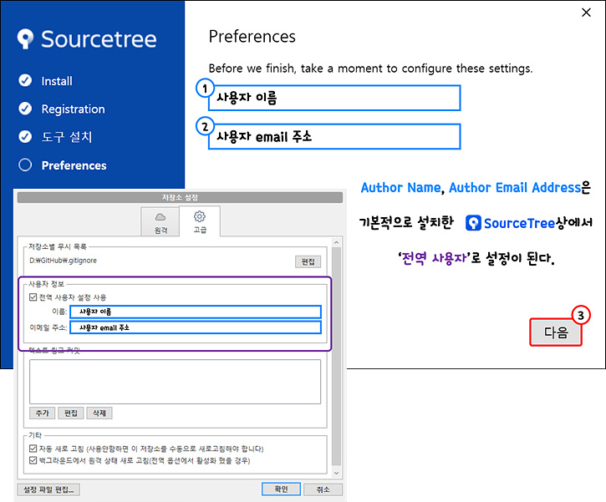Confirm with the 확인 button
The width and height of the screenshot is (606, 502).
281,489
